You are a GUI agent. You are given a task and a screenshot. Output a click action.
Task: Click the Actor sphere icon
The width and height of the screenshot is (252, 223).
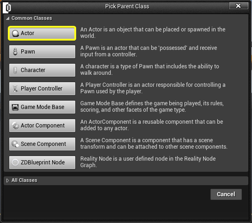[x=15, y=33]
